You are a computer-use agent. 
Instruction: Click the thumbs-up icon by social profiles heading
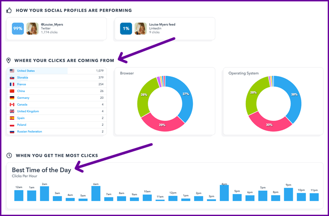coord(9,10)
